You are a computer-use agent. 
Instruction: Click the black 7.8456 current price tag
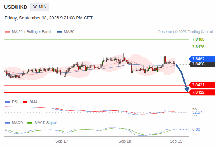click(202, 64)
